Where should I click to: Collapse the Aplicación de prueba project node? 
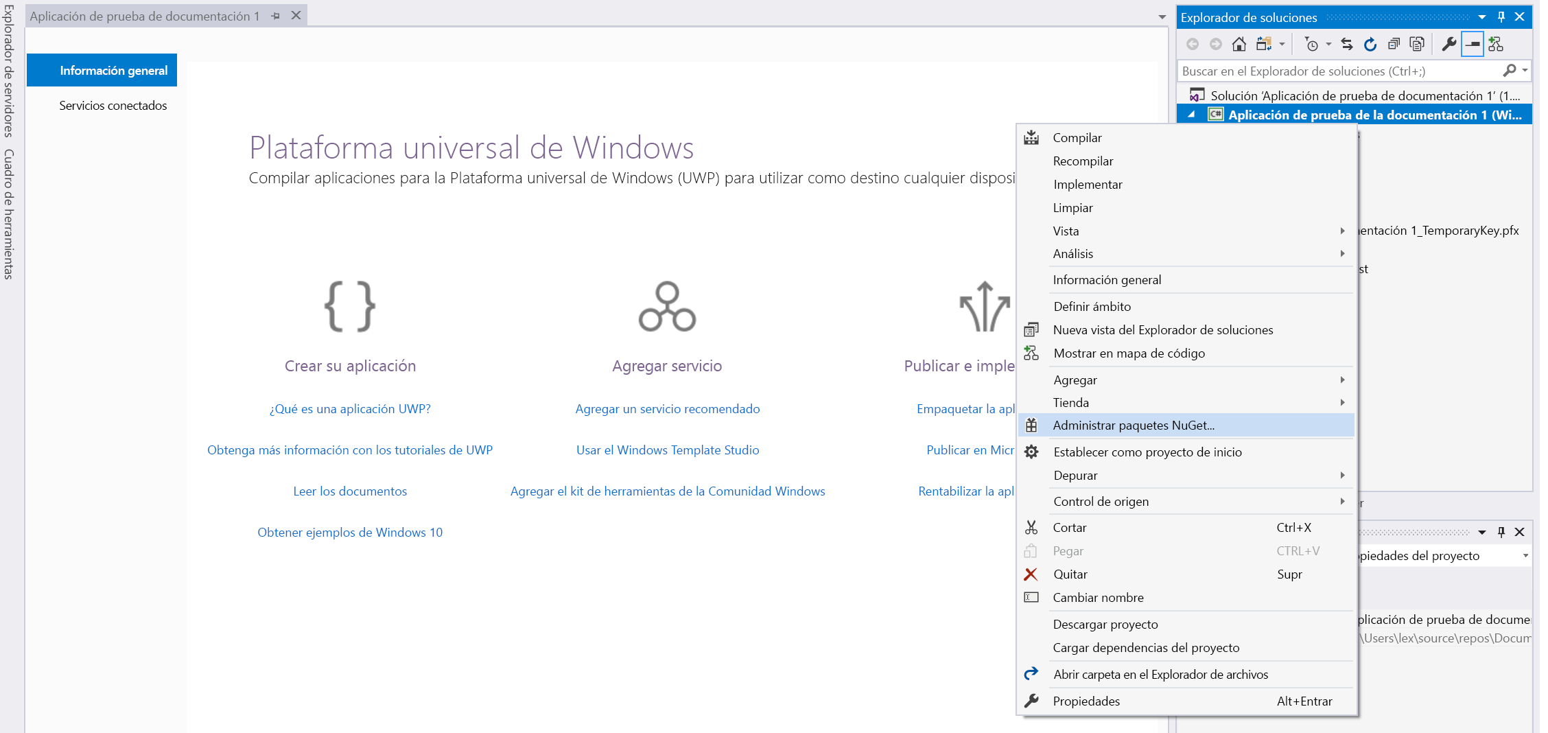pos(1193,115)
